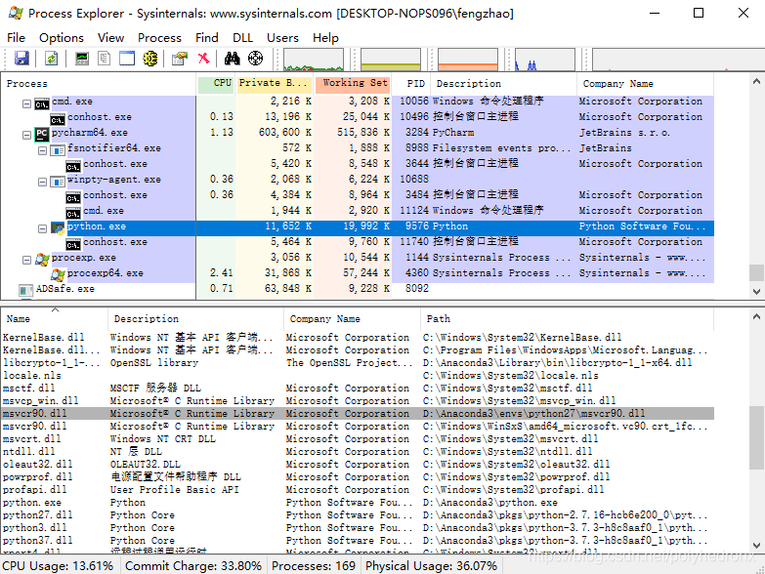Open the DLL menu
The height and width of the screenshot is (574, 765).
(242, 37)
